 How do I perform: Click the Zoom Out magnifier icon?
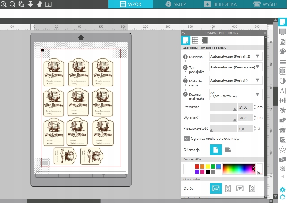(x=12, y=4)
